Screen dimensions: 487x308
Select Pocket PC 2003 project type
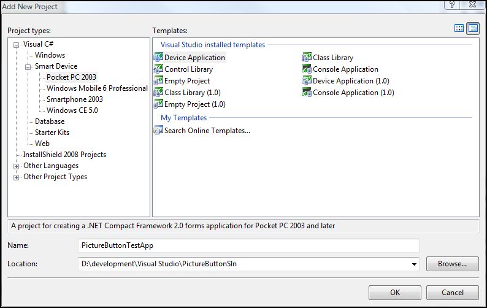71,77
